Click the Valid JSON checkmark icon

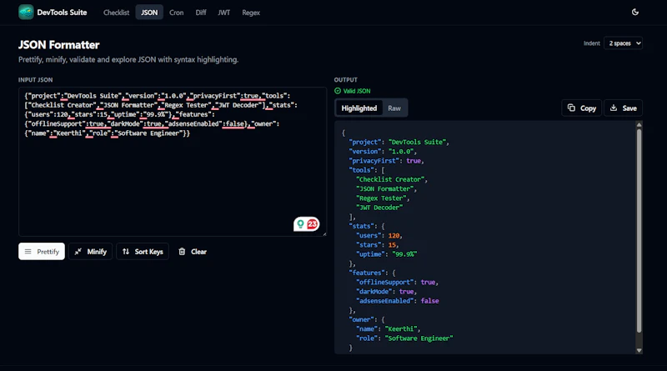click(338, 91)
